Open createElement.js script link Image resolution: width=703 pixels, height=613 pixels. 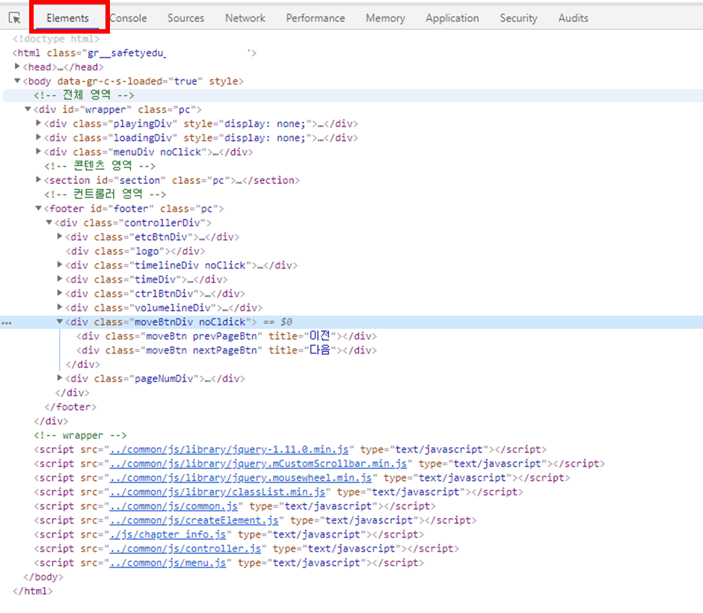pyautogui.click(x=194, y=520)
